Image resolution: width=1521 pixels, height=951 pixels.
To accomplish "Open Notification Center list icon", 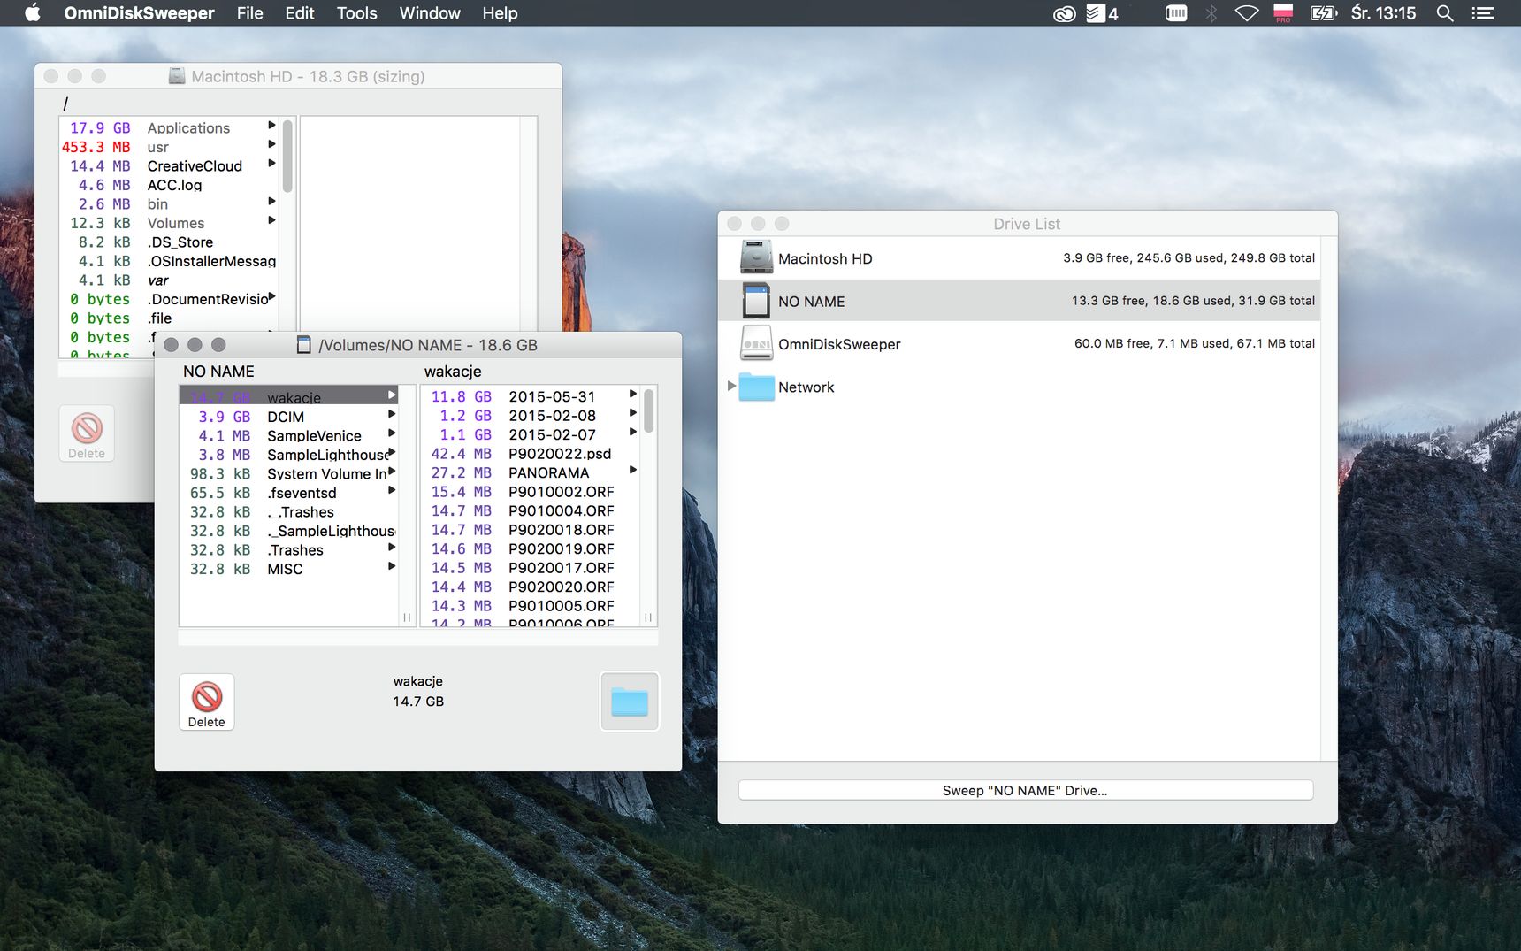I will pyautogui.click(x=1482, y=13).
